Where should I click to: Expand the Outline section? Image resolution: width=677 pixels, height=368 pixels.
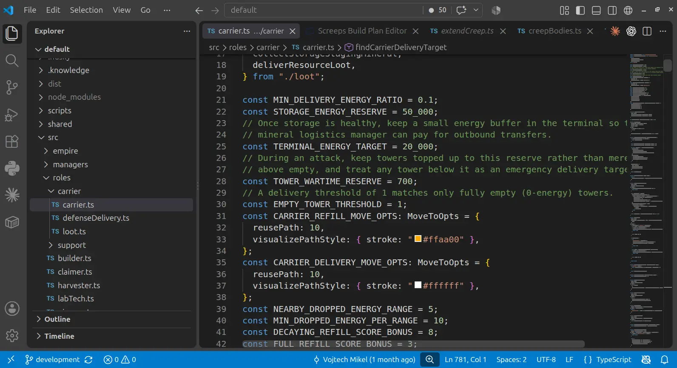(x=39, y=319)
